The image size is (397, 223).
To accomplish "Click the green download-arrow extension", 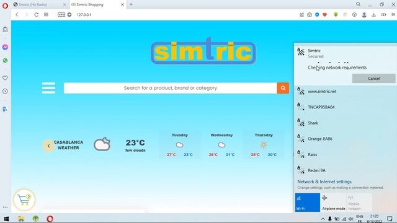I will coord(336,15).
